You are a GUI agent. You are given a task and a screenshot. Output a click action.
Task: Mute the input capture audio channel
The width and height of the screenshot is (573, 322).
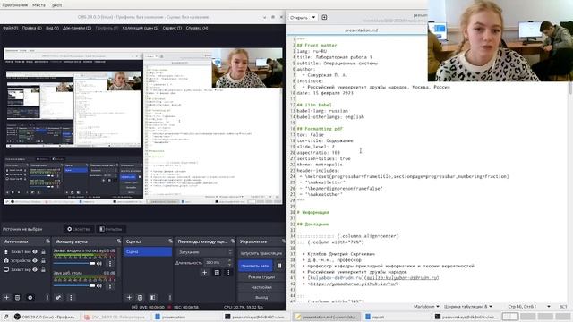99,264
